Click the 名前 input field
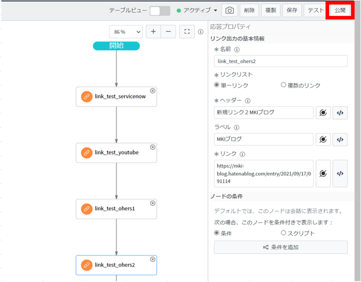361x282 pixels. pyautogui.click(x=281, y=61)
